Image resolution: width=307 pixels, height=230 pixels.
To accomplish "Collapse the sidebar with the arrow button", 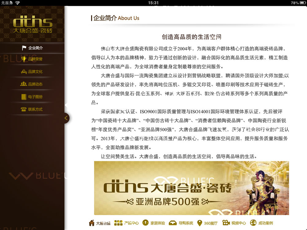I will 66,118.
